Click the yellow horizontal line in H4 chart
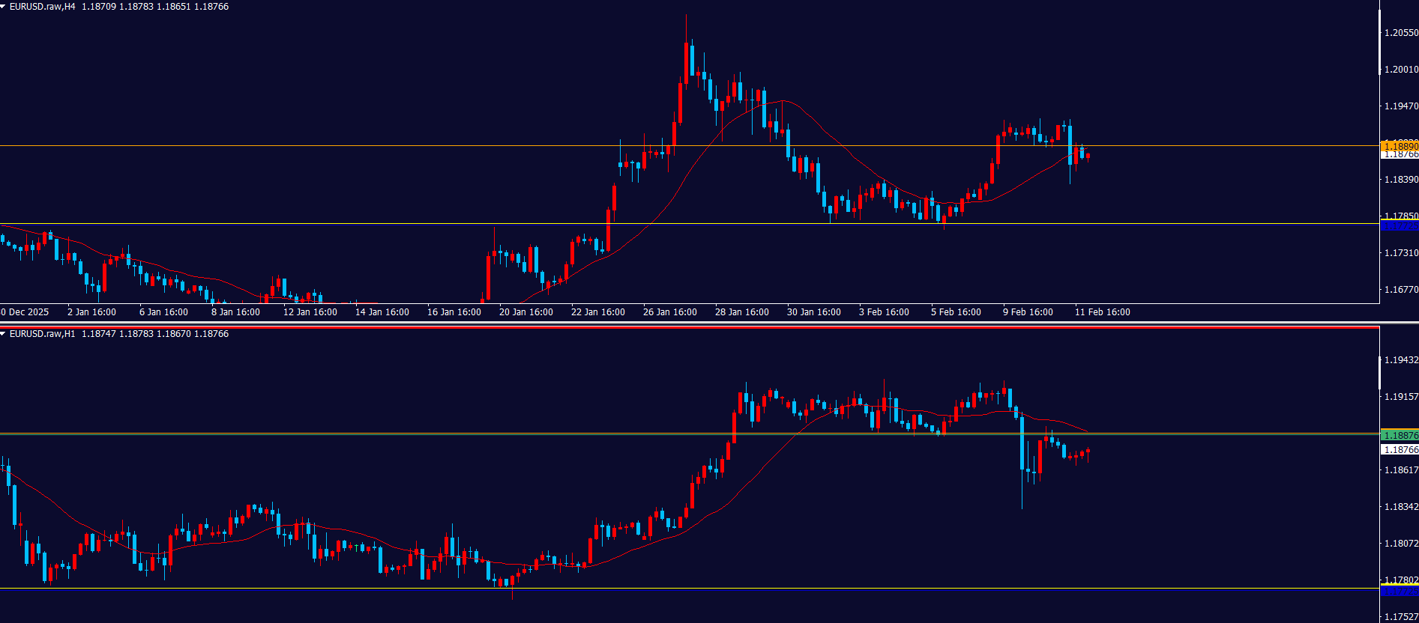Viewport: 1419px width, 623px height. [450, 224]
